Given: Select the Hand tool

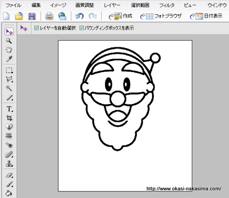Looking at the screenshot, I should 9,50.
